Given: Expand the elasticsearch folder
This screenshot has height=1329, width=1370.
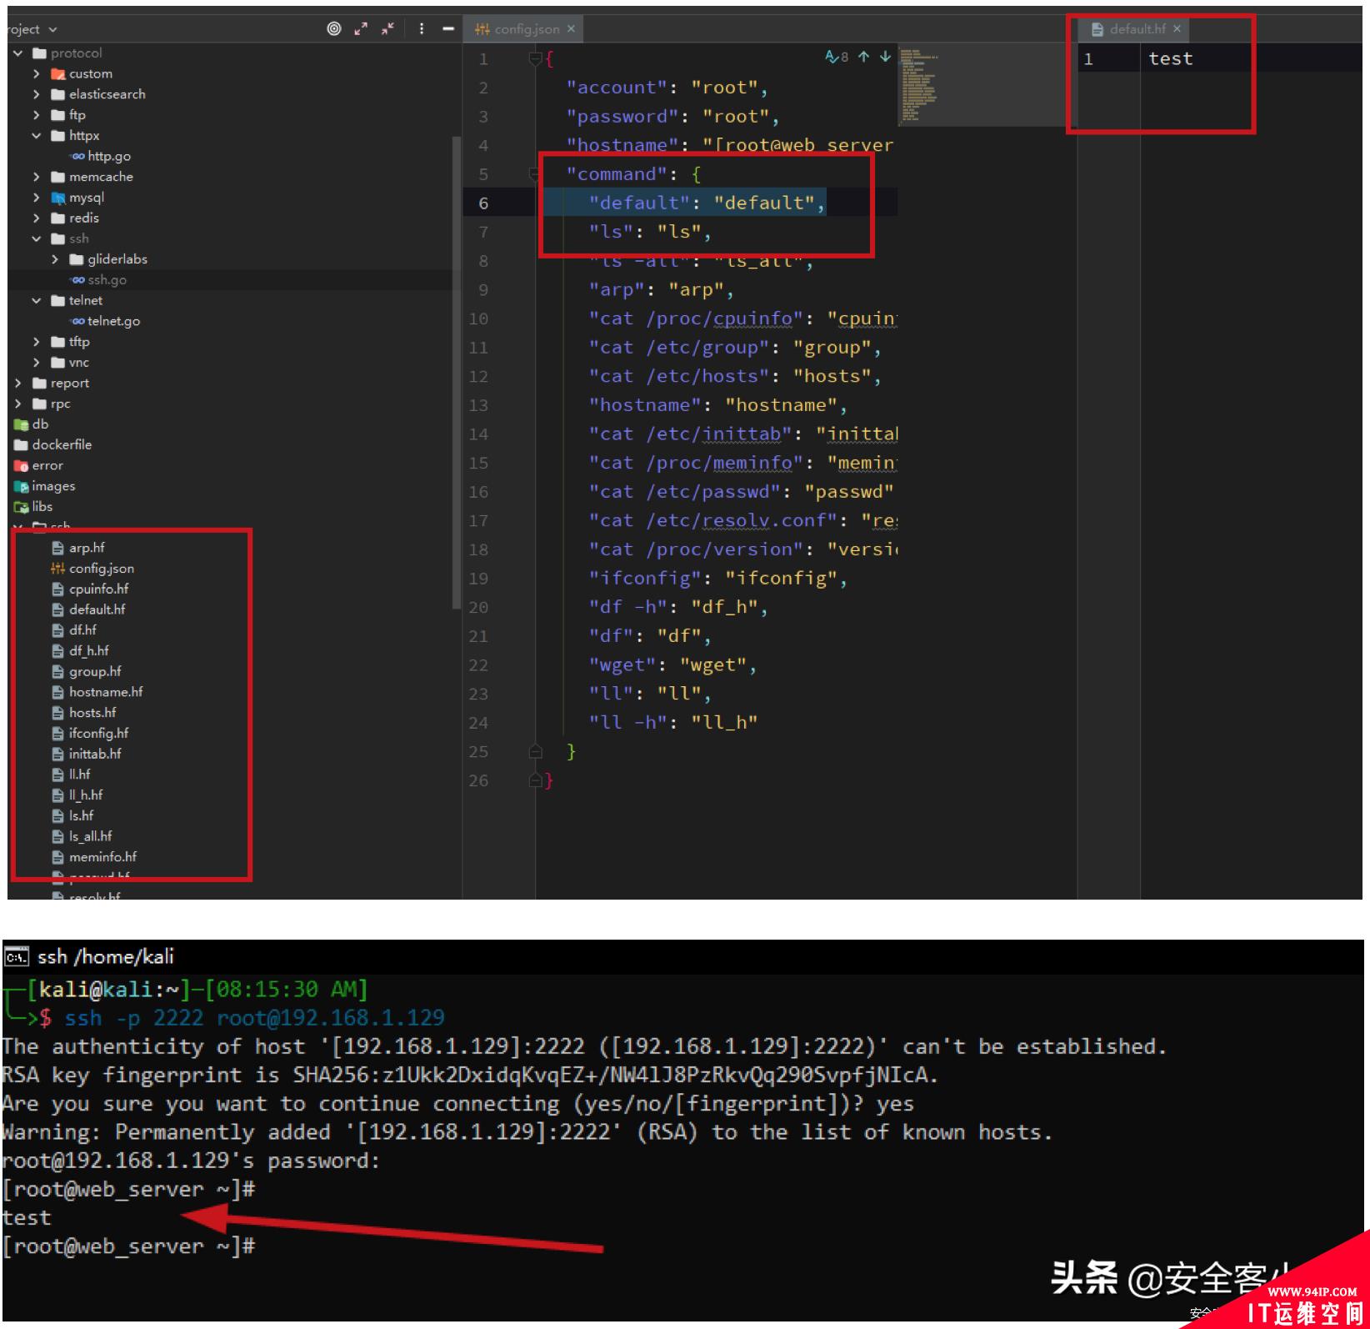Looking at the screenshot, I should tap(37, 94).
